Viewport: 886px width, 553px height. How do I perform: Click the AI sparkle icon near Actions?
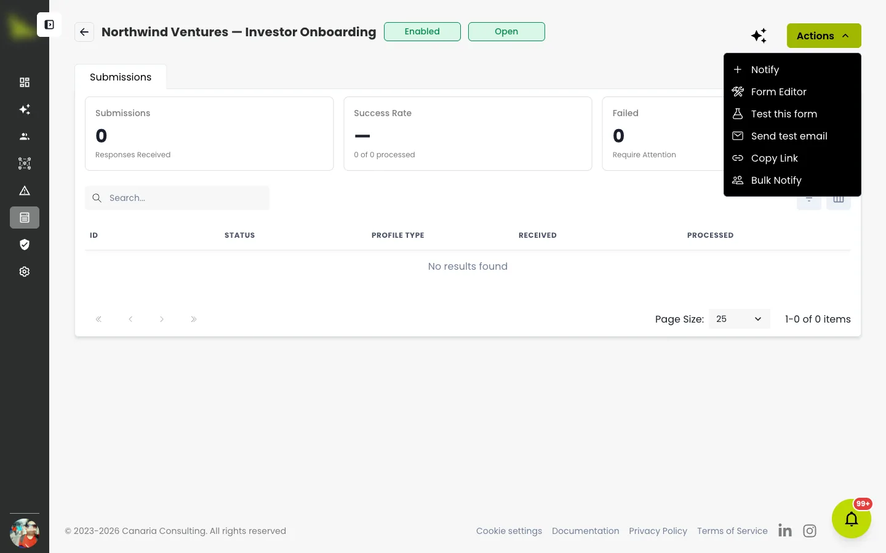(759, 36)
